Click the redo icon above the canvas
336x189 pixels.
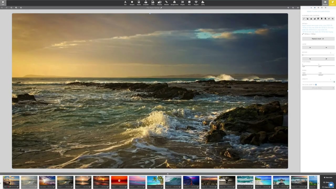(6, 8)
